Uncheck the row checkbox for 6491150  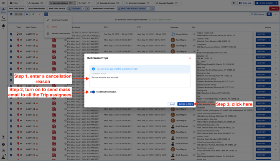(11, 121)
